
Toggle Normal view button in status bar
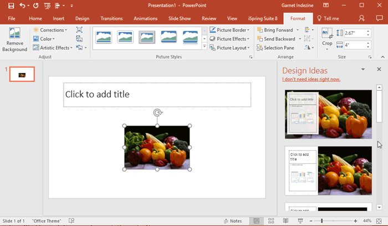pyautogui.click(x=256, y=221)
